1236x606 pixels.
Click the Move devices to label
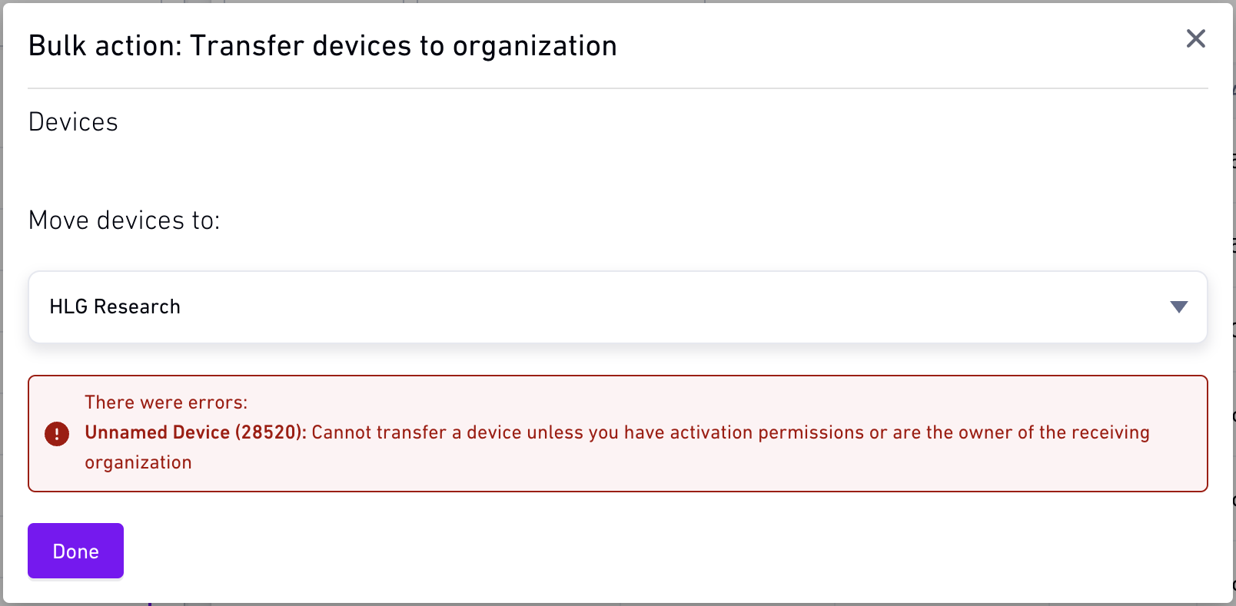[124, 220]
